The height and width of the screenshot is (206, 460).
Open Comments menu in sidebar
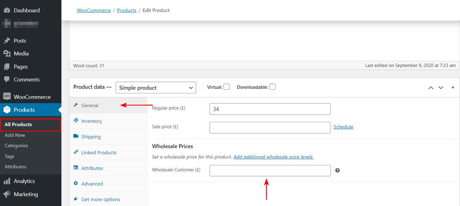point(30,79)
